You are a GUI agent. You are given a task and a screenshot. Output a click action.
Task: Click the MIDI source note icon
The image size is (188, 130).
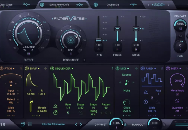tap(126, 82)
